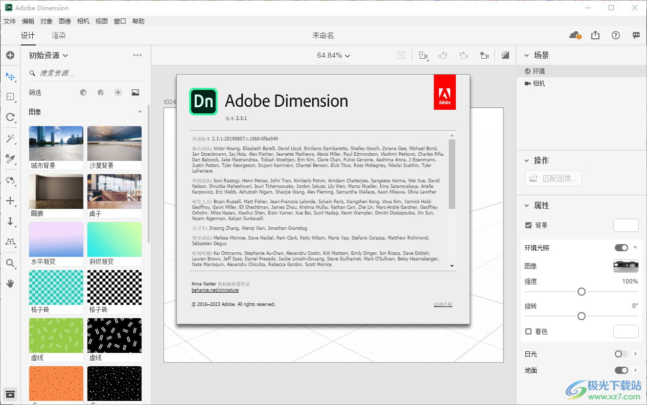Click the add camera bookmark star icon

(x=484, y=55)
